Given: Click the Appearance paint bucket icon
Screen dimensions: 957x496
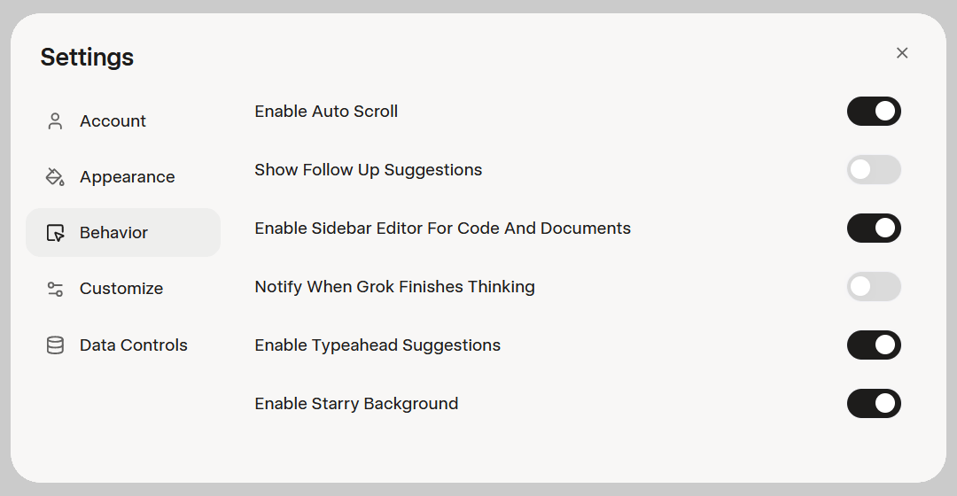Looking at the screenshot, I should pyautogui.click(x=55, y=177).
